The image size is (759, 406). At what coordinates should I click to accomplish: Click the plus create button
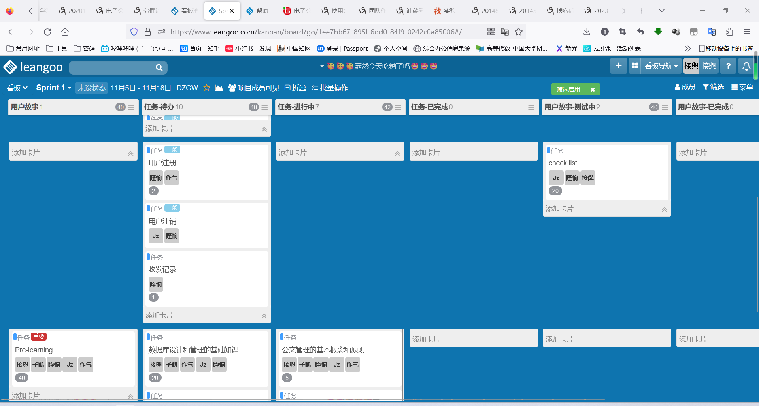(x=619, y=66)
